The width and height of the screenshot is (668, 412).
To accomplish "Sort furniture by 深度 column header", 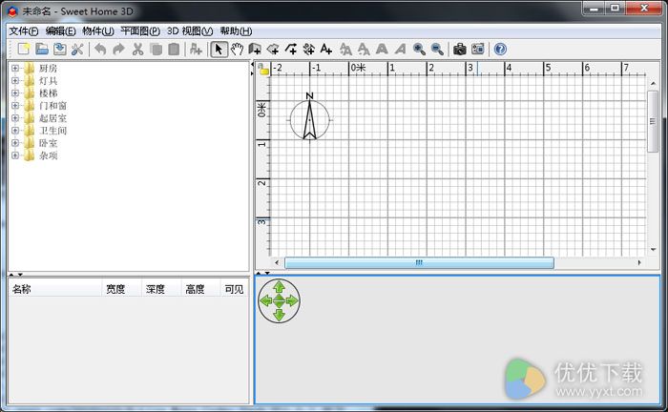I will 161,289.
